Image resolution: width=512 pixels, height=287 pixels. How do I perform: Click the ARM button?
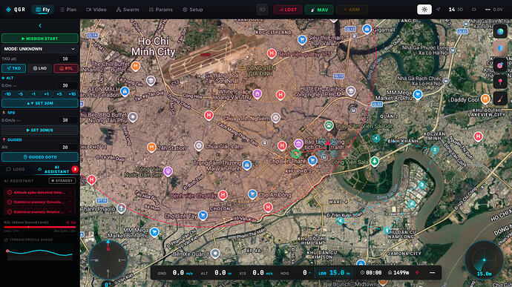352,10
